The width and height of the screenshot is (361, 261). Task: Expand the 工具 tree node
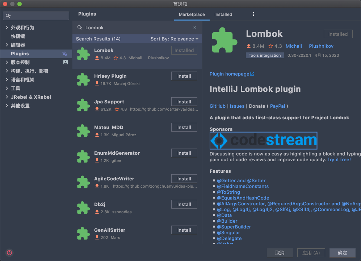click(7, 88)
